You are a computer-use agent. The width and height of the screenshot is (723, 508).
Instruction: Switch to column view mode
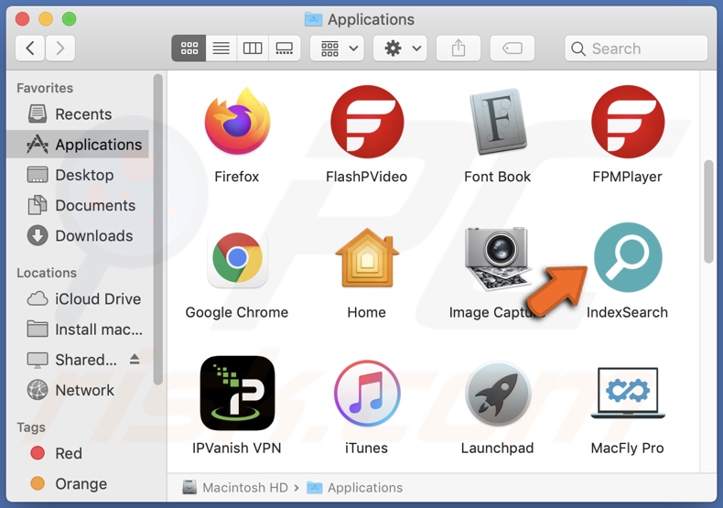click(253, 49)
